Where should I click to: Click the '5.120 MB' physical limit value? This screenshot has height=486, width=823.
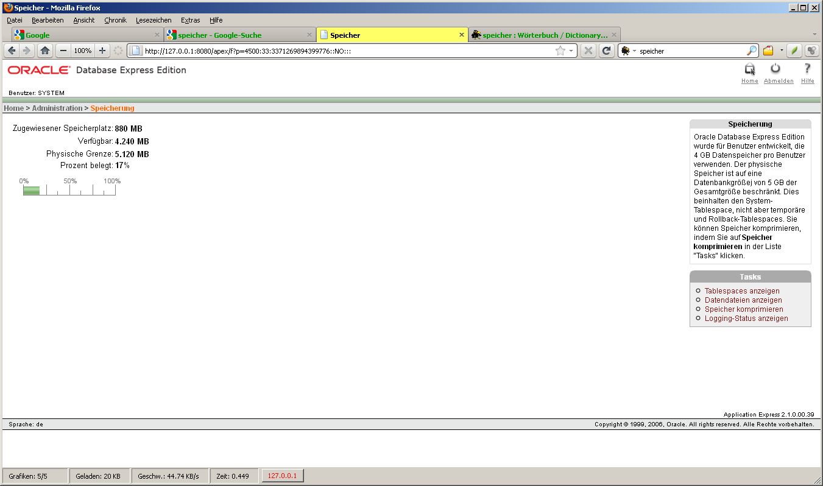pos(132,154)
